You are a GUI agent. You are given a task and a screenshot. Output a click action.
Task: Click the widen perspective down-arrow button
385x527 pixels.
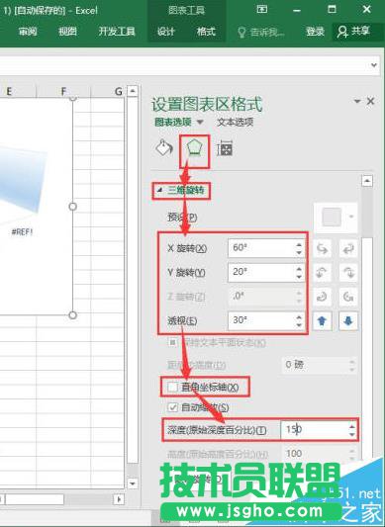click(x=348, y=321)
